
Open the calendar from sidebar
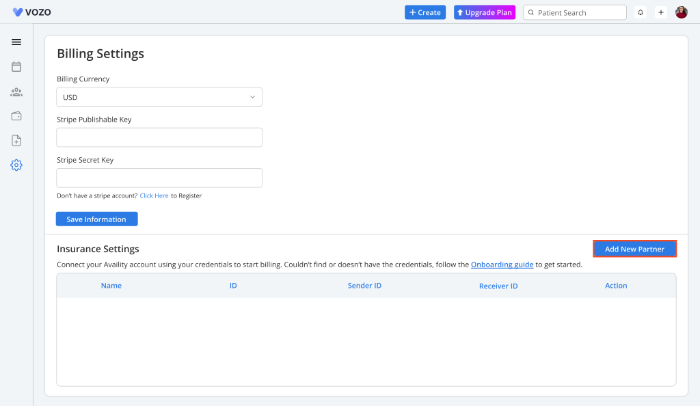[16, 67]
